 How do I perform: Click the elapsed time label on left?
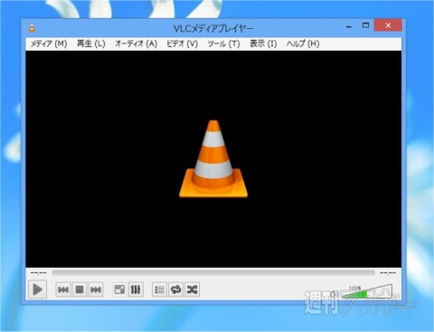coord(39,273)
